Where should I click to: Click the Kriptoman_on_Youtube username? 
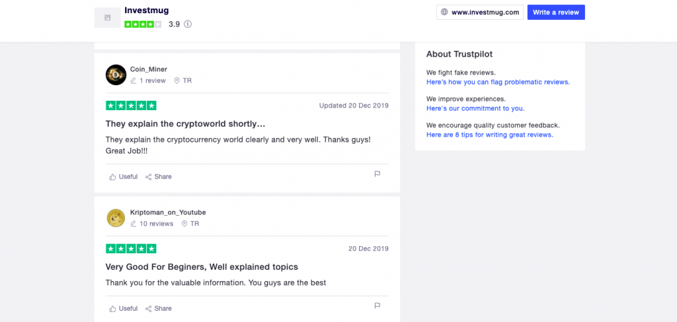click(168, 212)
